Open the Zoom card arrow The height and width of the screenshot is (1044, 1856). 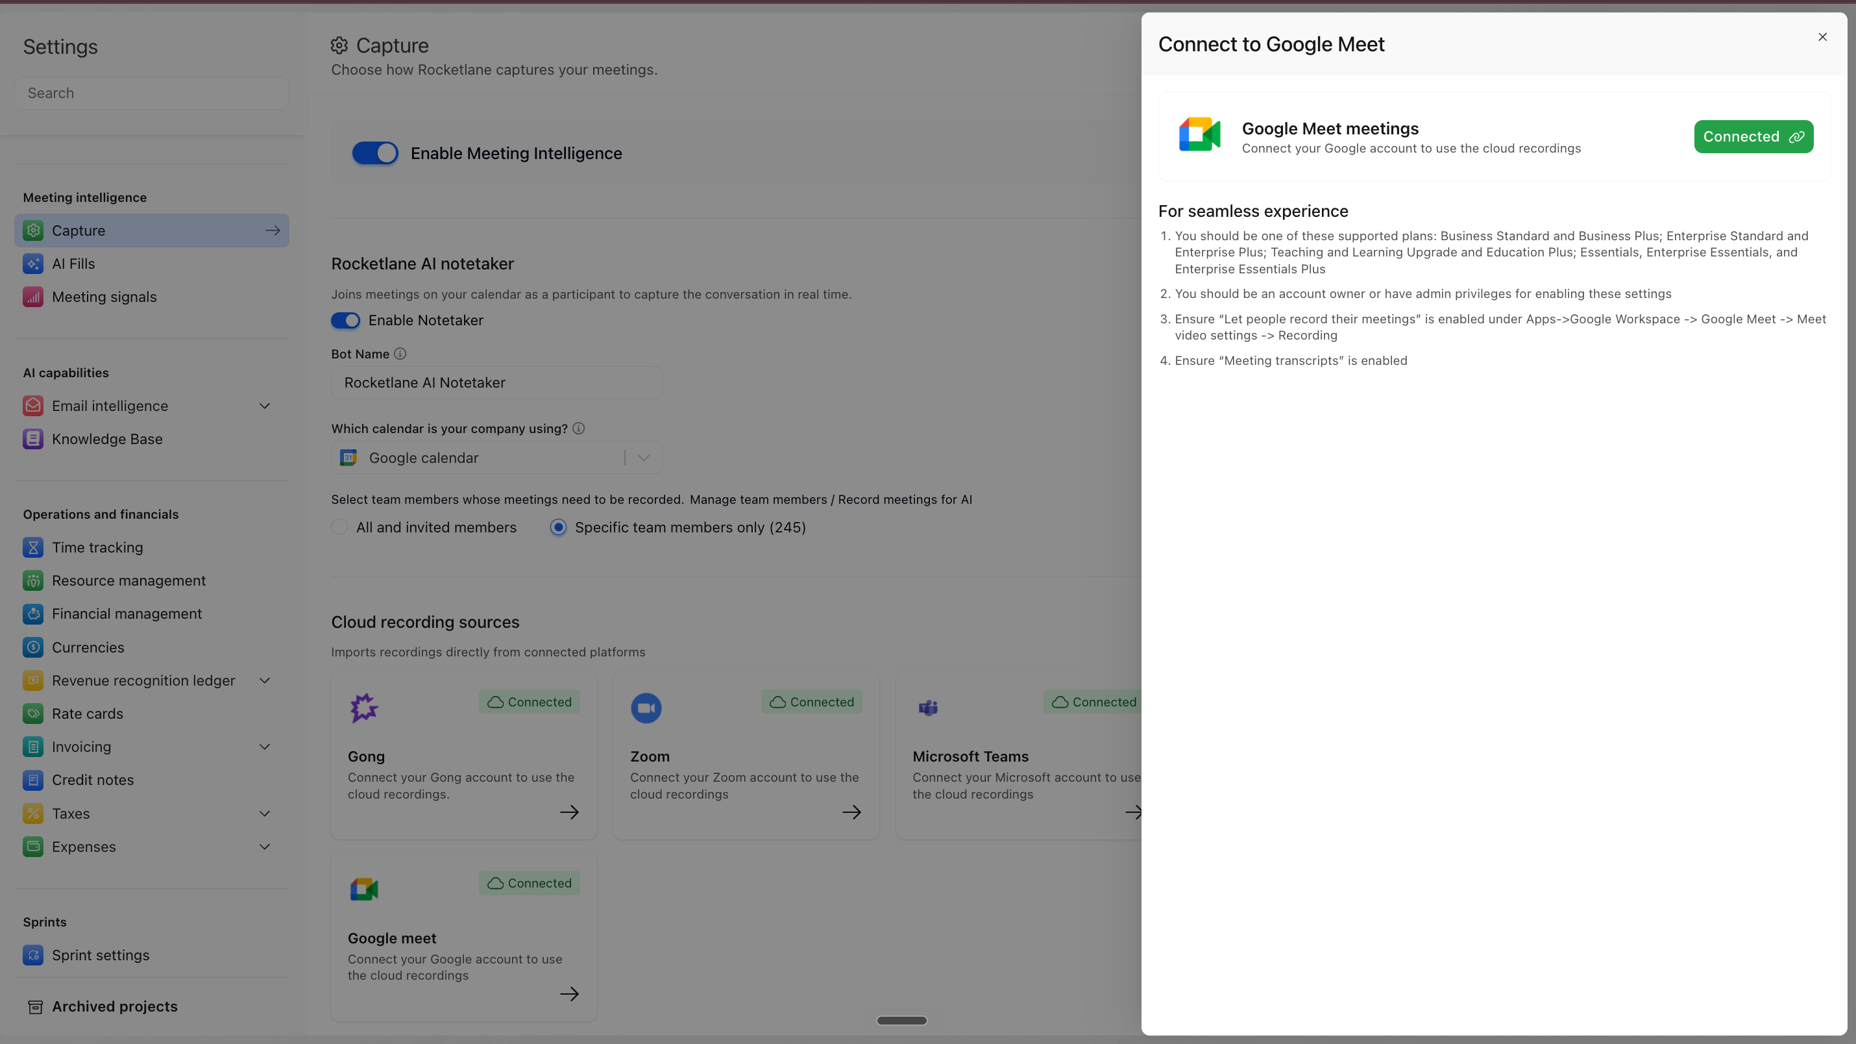(851, 813)
